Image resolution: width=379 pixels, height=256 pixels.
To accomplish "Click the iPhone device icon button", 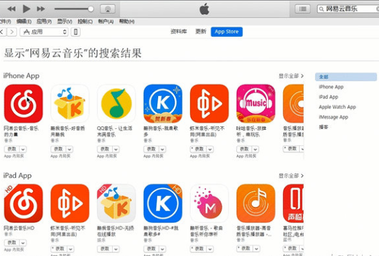I will pyautogui.click(x=76, y=32).
